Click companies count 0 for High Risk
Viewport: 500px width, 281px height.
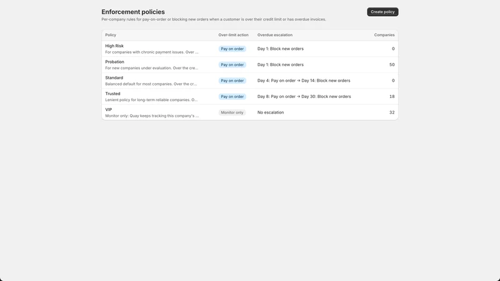tap(393, 49)
